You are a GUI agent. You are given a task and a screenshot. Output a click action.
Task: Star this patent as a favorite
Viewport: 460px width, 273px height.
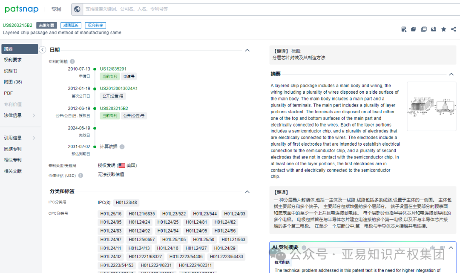click(x=443, y=29)
